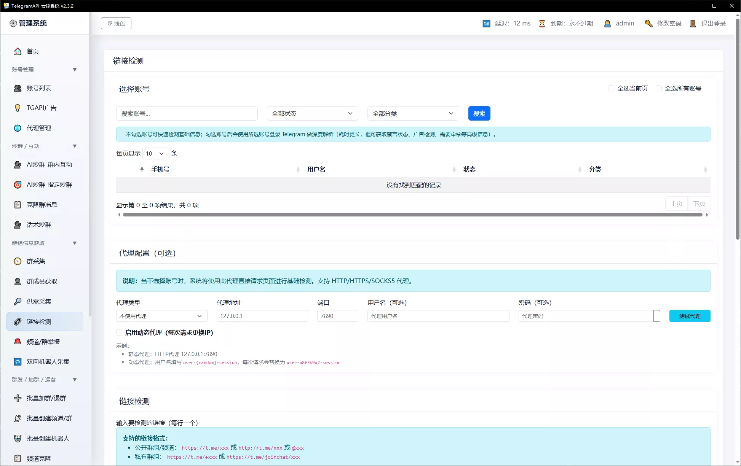Check the 全选所有账号 checkbox
This screenshot has height=466, width=741.
coord(658,88)
